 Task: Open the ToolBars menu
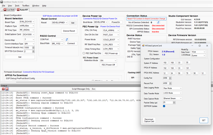coord(26,6)
